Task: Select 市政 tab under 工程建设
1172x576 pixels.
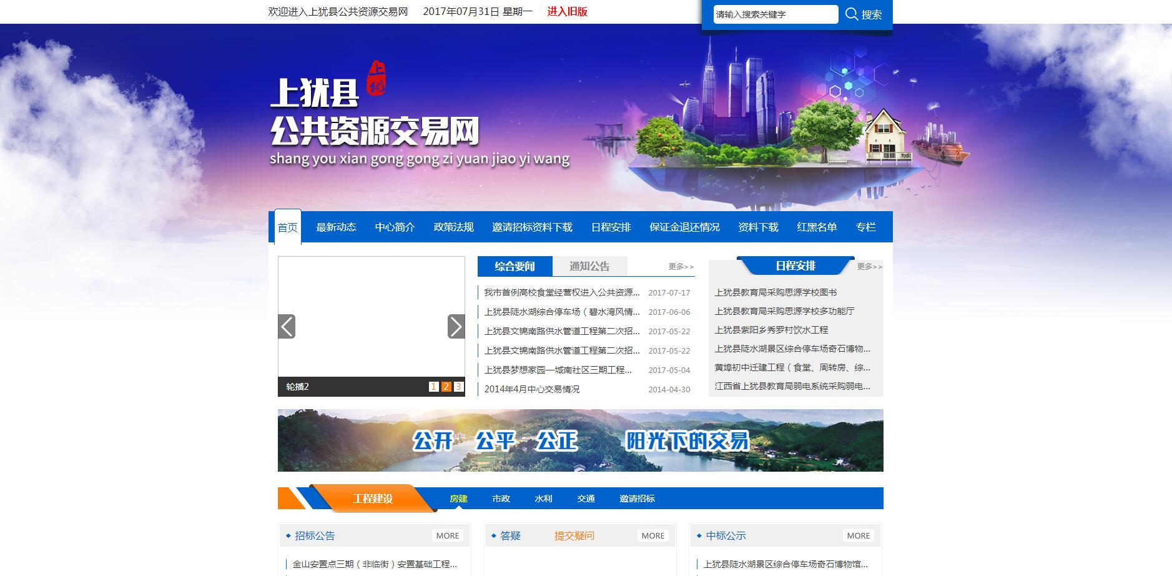Action: 501,499
